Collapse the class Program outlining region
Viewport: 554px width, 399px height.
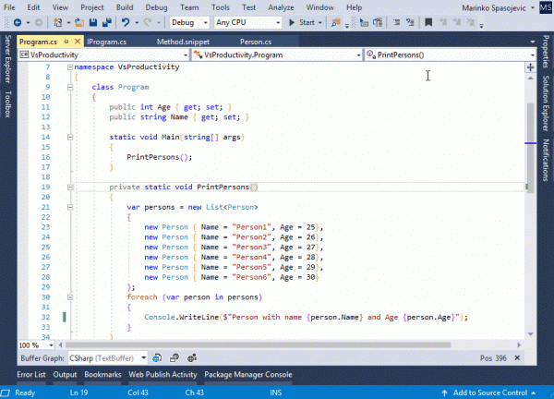[72, 87]
